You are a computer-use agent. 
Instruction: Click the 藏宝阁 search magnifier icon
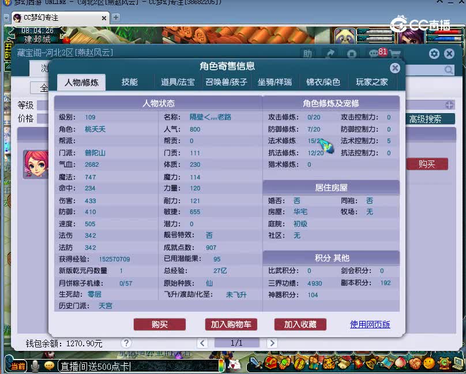[x=449, y=70]
